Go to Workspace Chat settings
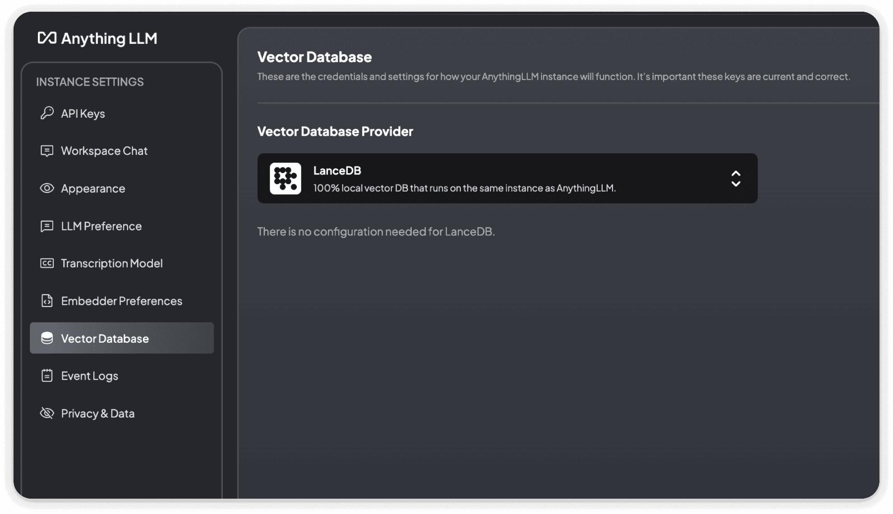 coord(104,151)
